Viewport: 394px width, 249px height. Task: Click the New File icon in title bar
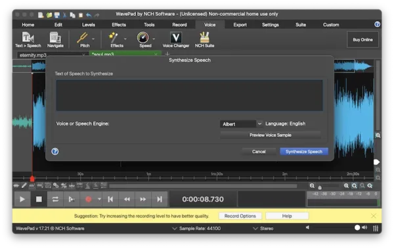pos(41,15)
